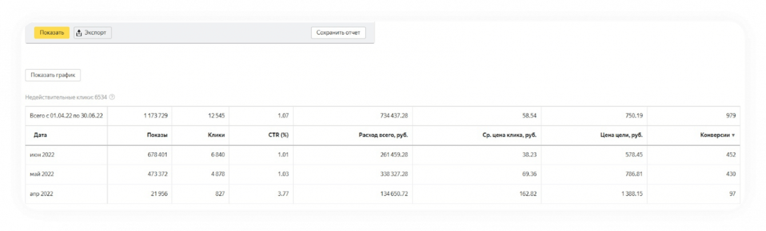Select the июн 2022 row

(43, 155)
